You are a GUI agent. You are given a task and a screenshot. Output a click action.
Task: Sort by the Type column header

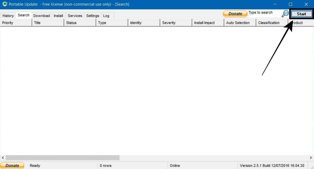pos(112,23)
